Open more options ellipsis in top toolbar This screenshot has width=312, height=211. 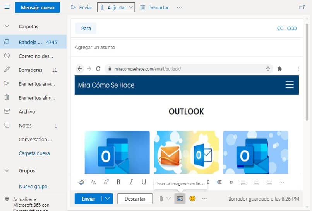pos(180,7)
